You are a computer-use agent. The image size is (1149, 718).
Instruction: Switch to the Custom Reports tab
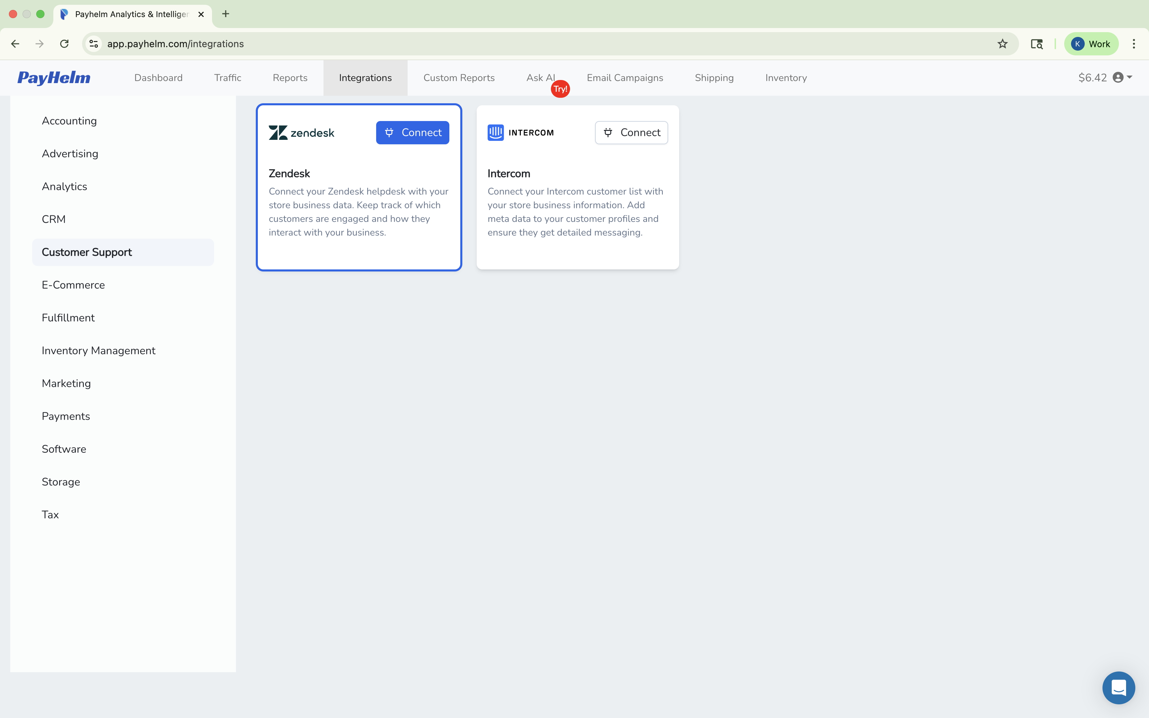pyautogui.click(x=459, y=77)
